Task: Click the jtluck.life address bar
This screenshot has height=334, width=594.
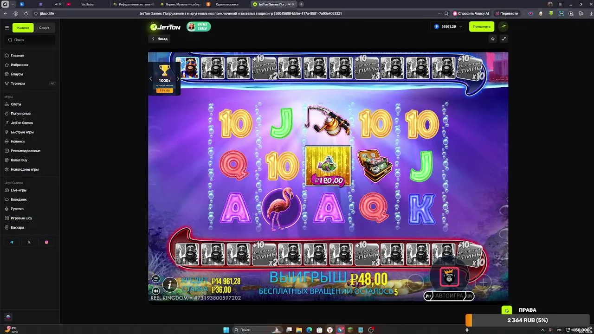Action: pos(47,13)
